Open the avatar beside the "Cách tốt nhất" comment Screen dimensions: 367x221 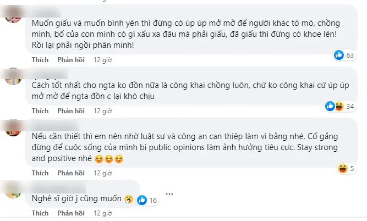[12, 77]
